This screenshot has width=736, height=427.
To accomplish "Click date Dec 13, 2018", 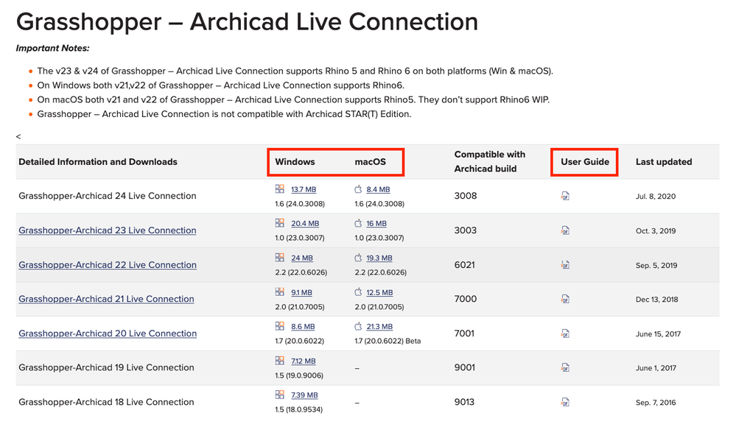I will [x=656, y=300].
